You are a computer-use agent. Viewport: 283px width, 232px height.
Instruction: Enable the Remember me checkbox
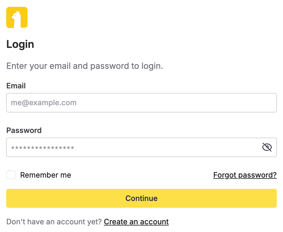click(11, 175)
